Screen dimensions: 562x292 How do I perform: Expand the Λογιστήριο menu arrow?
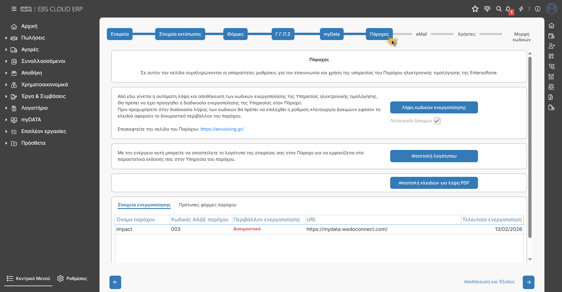[x=6, y=108]
